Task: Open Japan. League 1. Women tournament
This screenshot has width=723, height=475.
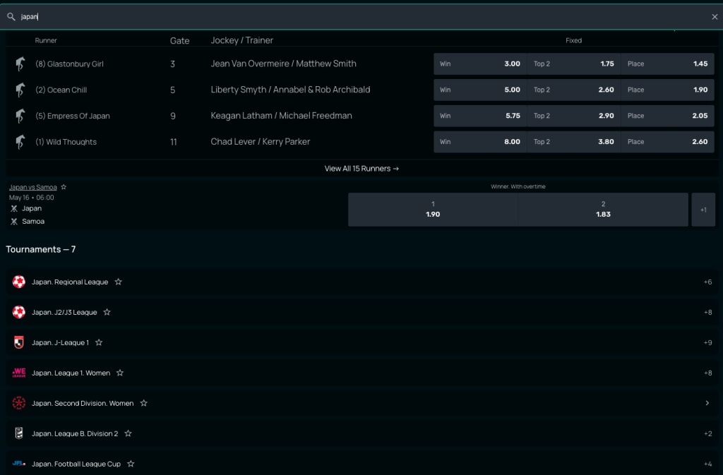Action: 71,373
